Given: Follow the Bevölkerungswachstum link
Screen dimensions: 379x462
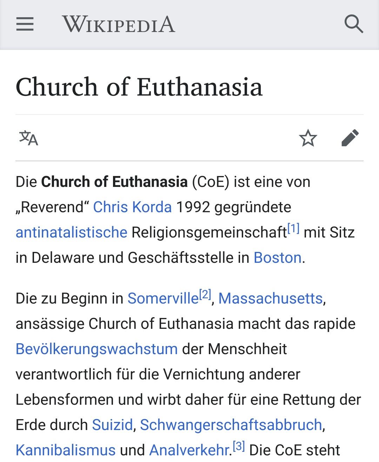Looking at the screenshot, I should [x=97, y=349].
